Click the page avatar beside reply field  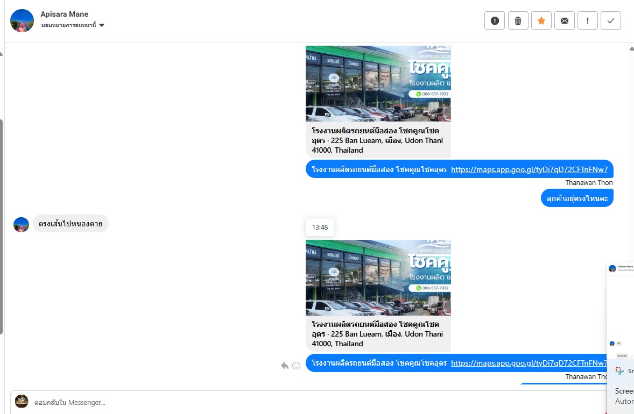(x=22, y=402)
